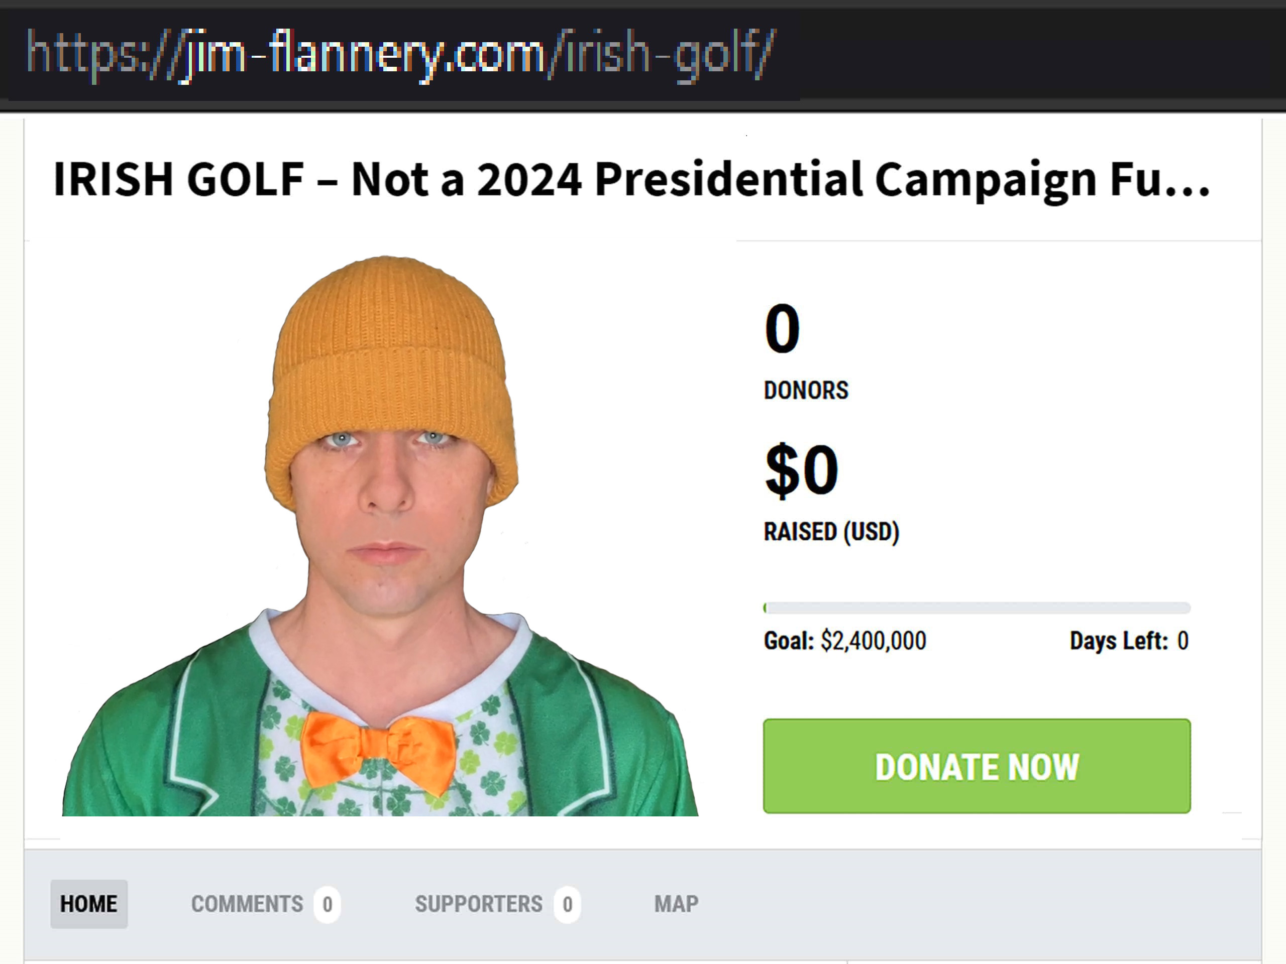Click the Goal: $2,400,000 label
The width and height of the screenshot is (1286, 964).
(846, 640)
